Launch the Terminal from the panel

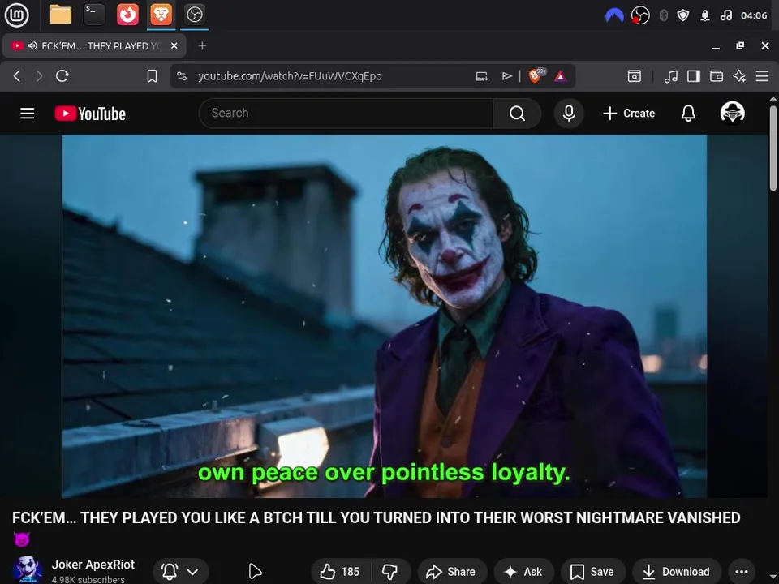coord(94,15)
